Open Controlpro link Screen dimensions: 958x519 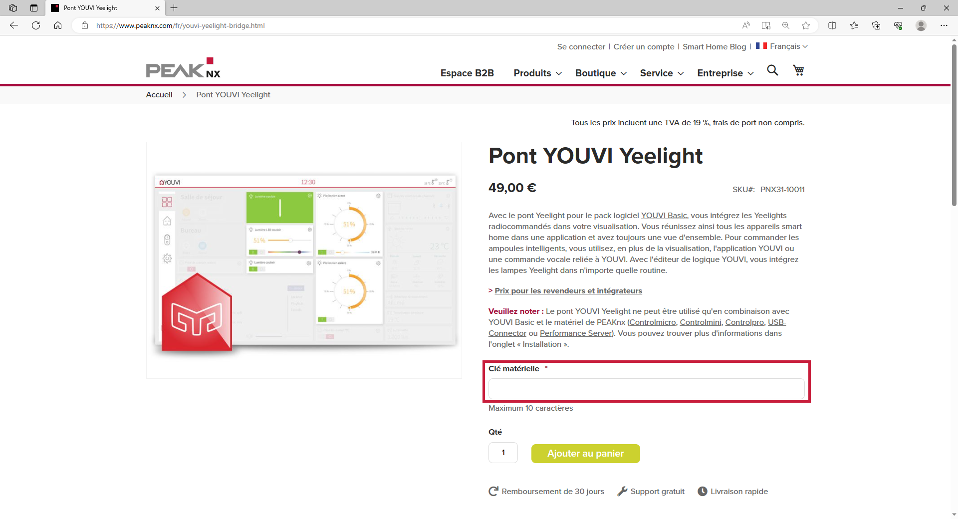[744, 322]
